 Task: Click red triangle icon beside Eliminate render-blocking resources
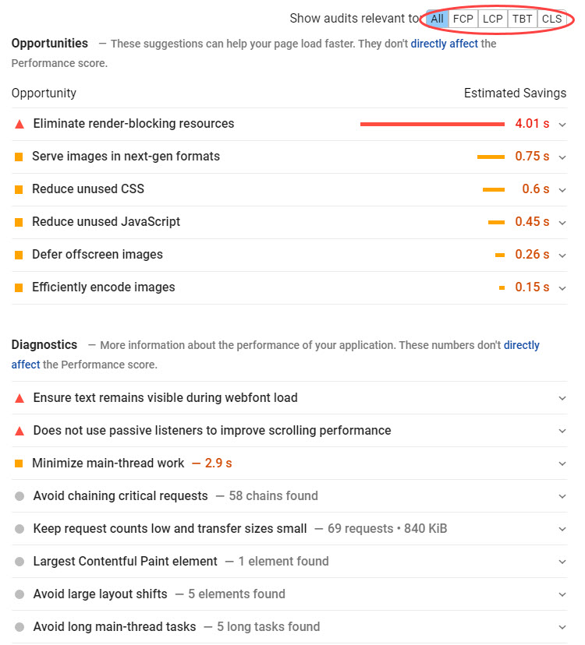coord(19,124)
